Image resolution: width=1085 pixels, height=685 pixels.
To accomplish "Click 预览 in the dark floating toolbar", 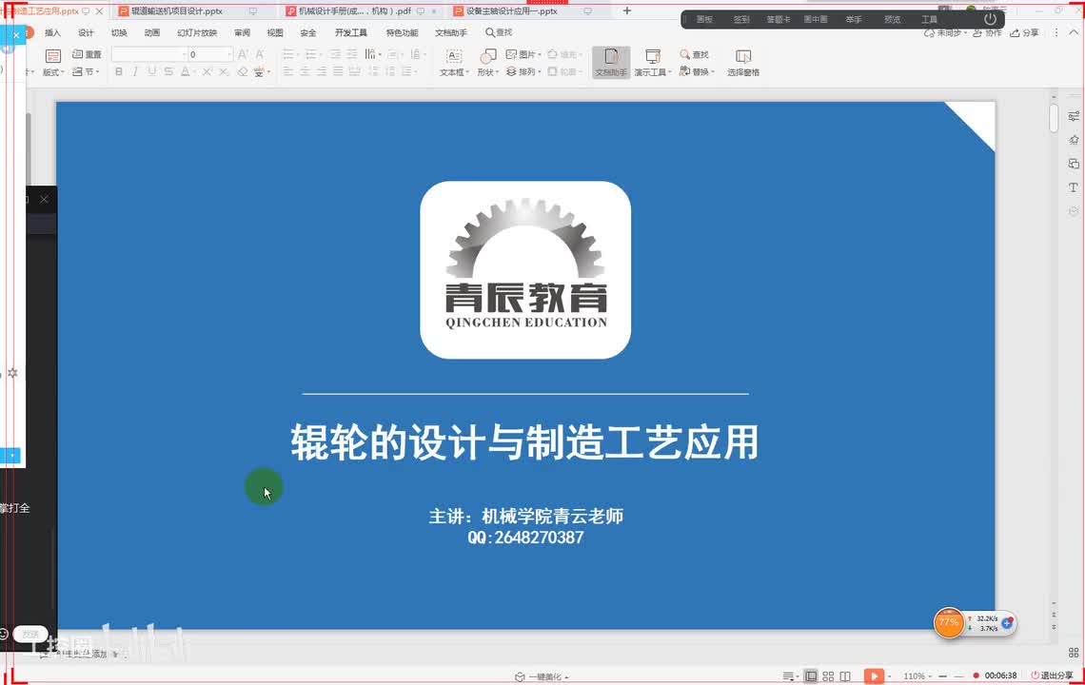I will coord(893,19).
